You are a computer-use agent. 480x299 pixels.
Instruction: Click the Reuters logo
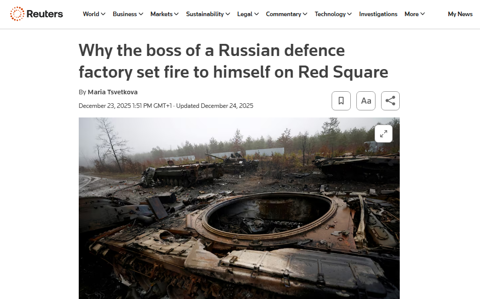click(36, 14)
